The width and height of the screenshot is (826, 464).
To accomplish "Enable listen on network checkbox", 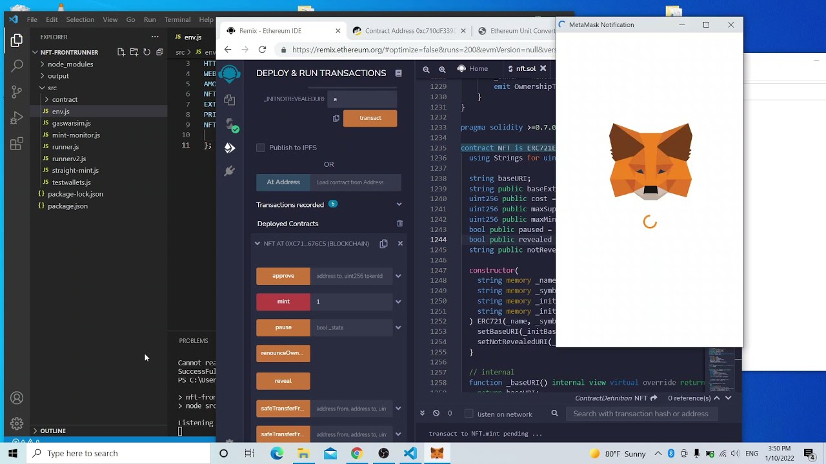I will 469,414.
